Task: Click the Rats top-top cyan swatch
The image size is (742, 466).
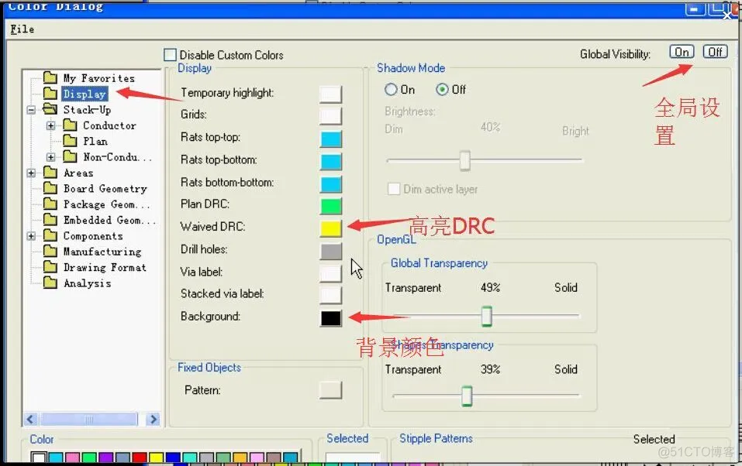Action: 330,139
